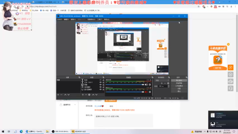This screenshot has height=134, width=238.
Task: Lock the 文本 (GDI+) source
Action: pos(103,82)
